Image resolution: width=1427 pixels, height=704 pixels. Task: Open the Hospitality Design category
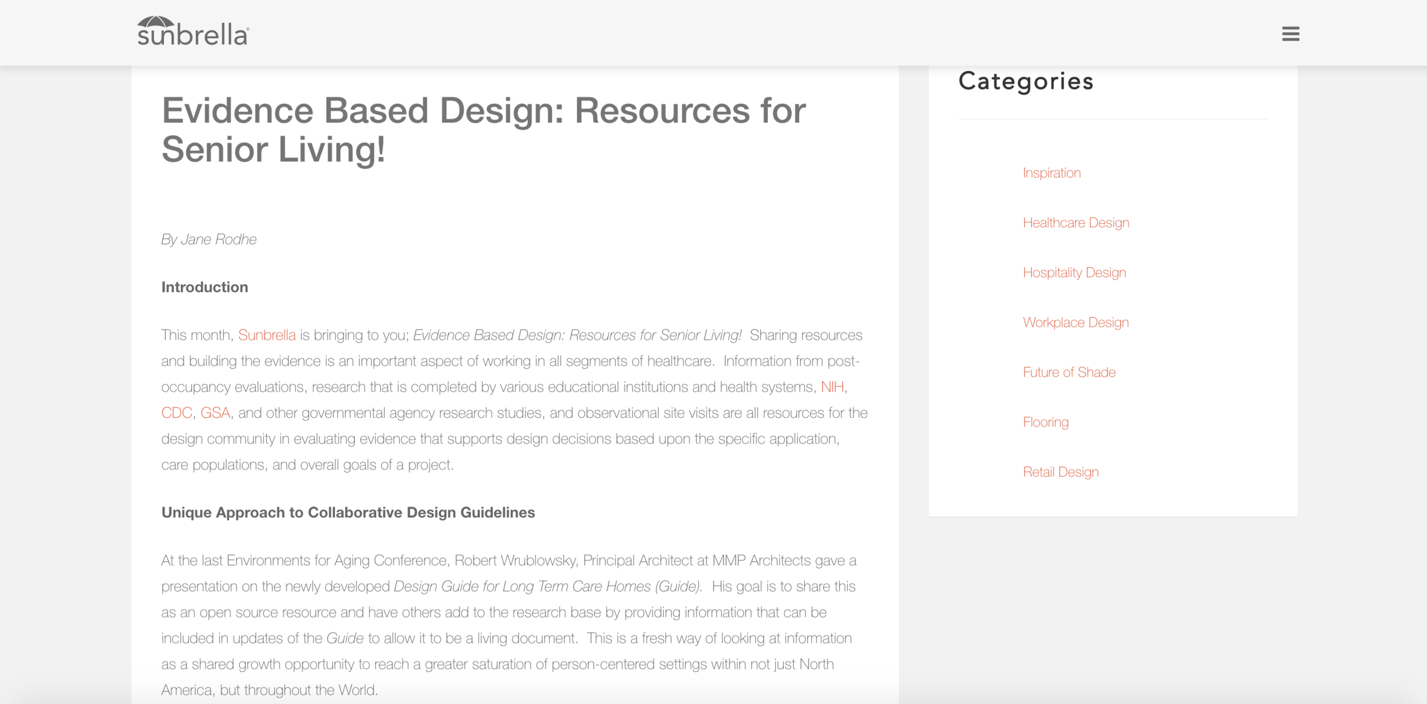coord(1074,272)
